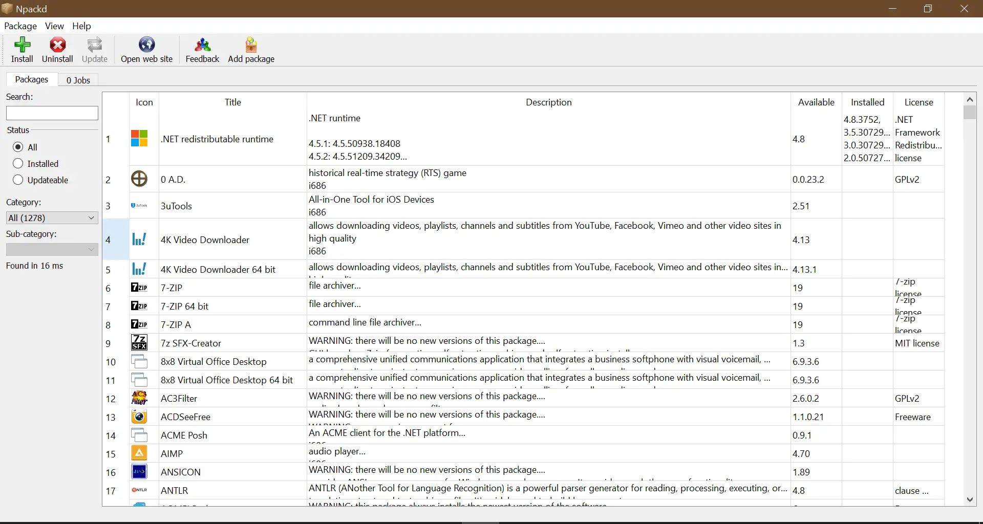Select the ANSICON title cell
The image size is (983, 524).
233,472
